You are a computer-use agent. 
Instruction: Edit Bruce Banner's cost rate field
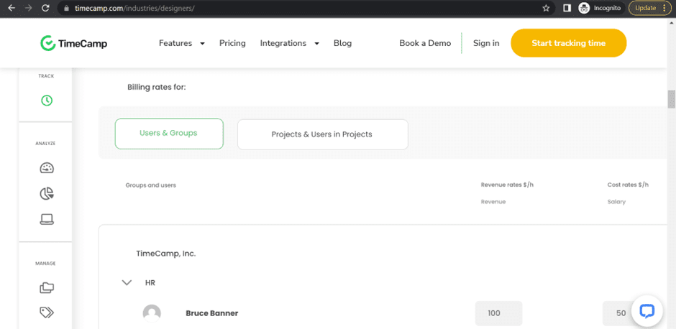[x=621, y=313]
